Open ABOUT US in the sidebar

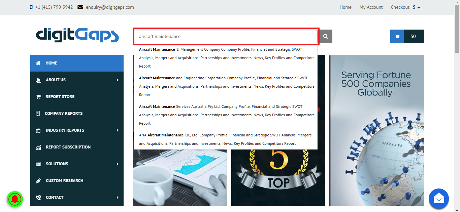[x=77, y=80]
